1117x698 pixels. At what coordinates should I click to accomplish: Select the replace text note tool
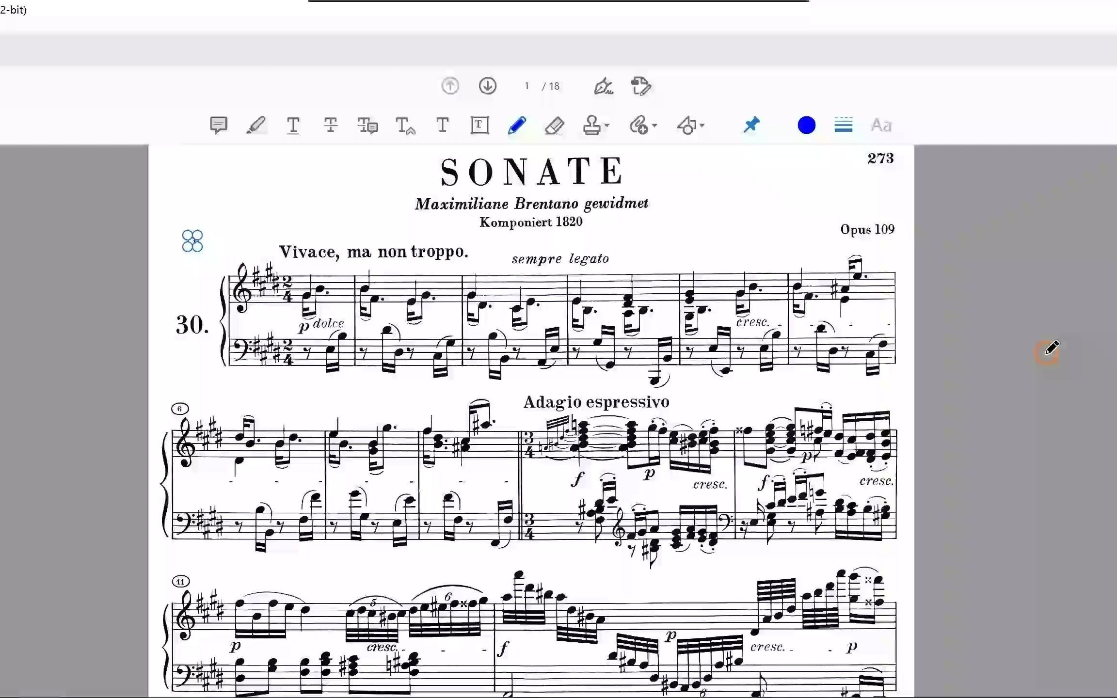(367, 125)
